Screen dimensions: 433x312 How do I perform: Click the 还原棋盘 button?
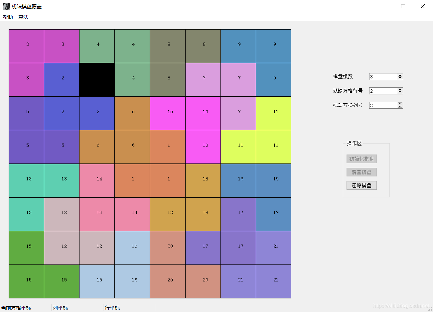pos(361,185)
